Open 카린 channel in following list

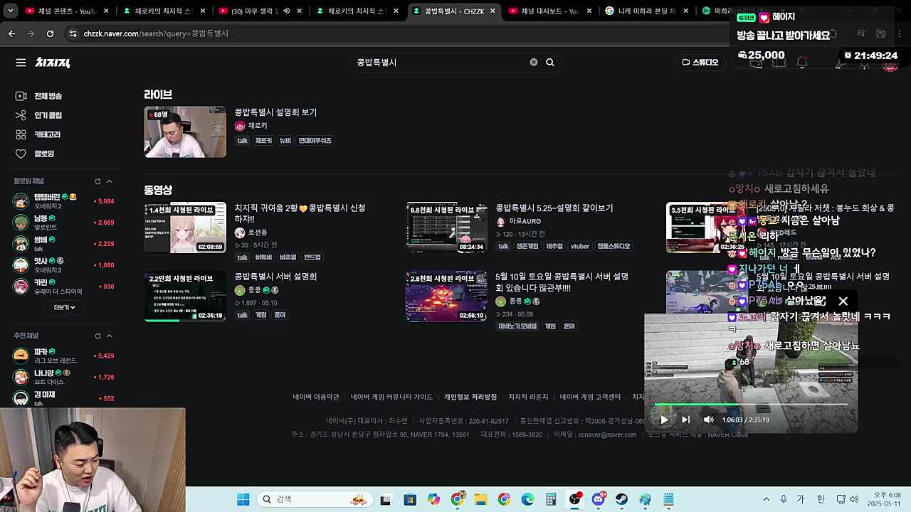tap(64, 287)
